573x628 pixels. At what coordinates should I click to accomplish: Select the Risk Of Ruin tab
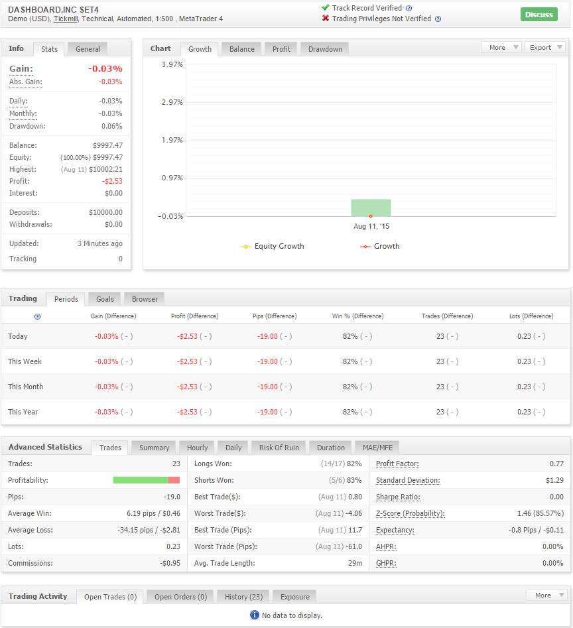pyautogui.click(x=279, y=448)
